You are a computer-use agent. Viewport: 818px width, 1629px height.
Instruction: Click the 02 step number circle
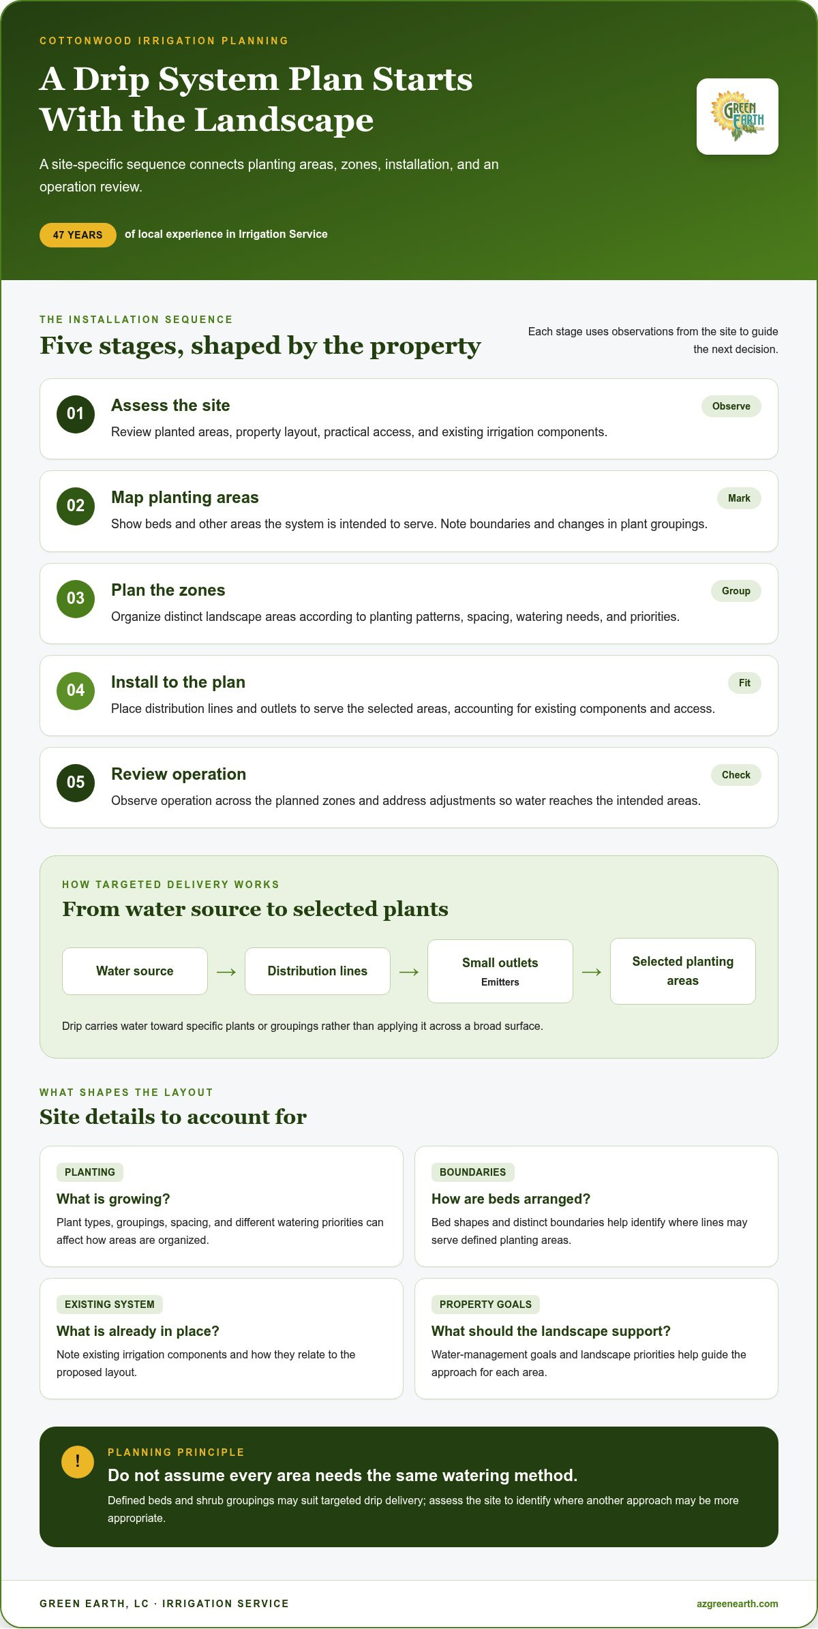click(76, 506)
